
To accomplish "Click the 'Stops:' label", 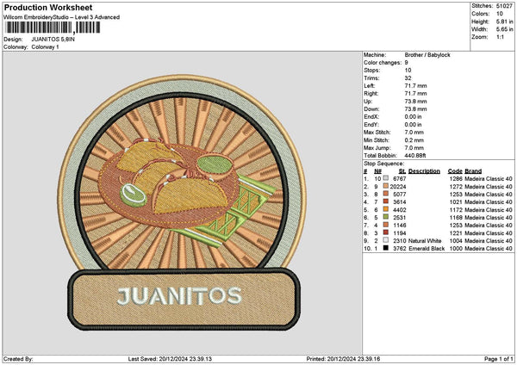I will (x=371, y=71).
